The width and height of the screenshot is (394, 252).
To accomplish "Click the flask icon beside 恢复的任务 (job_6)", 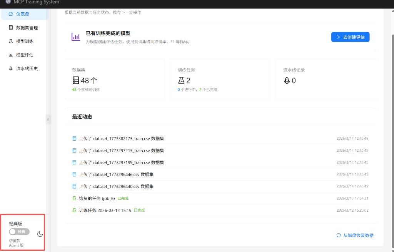I will [74, 198].
